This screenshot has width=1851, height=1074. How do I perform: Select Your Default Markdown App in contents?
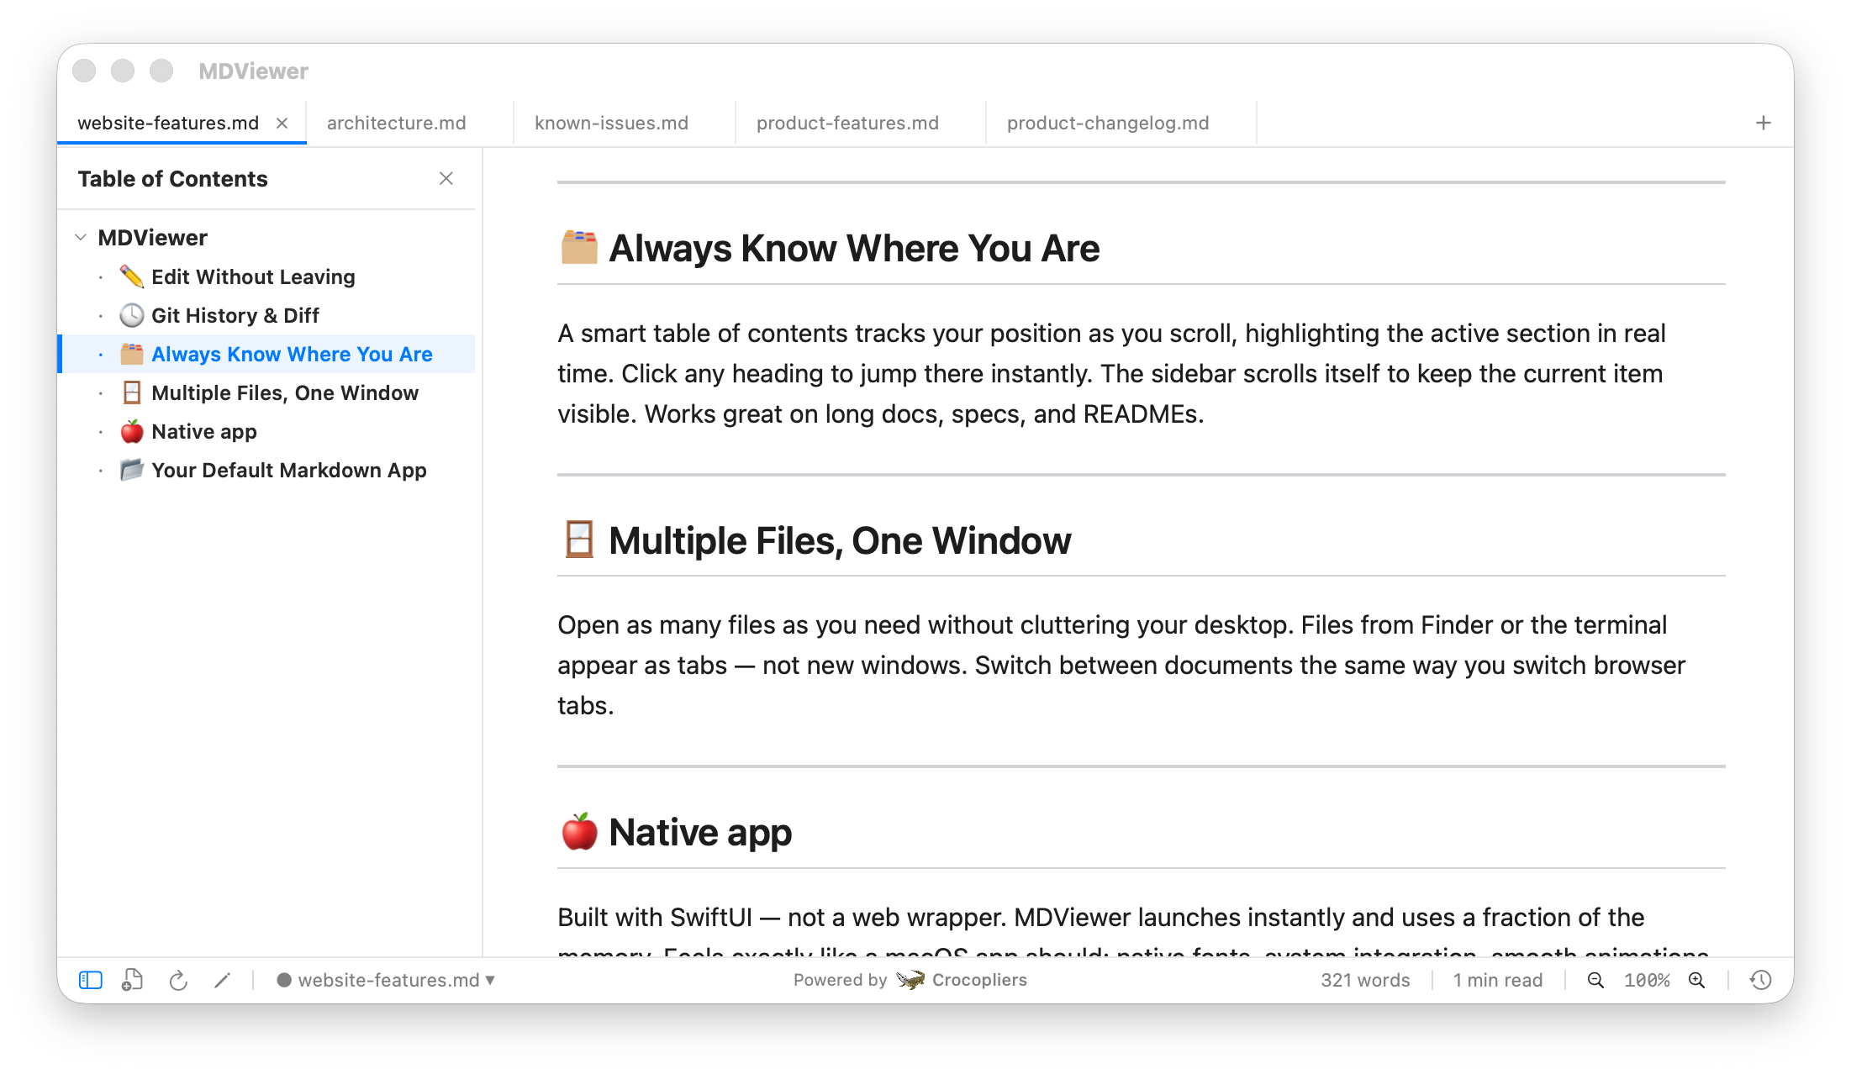pyautogui.click(x=288, y=470)
